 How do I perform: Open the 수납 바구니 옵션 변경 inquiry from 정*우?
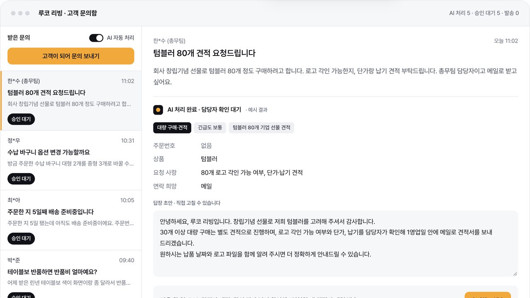71,161
